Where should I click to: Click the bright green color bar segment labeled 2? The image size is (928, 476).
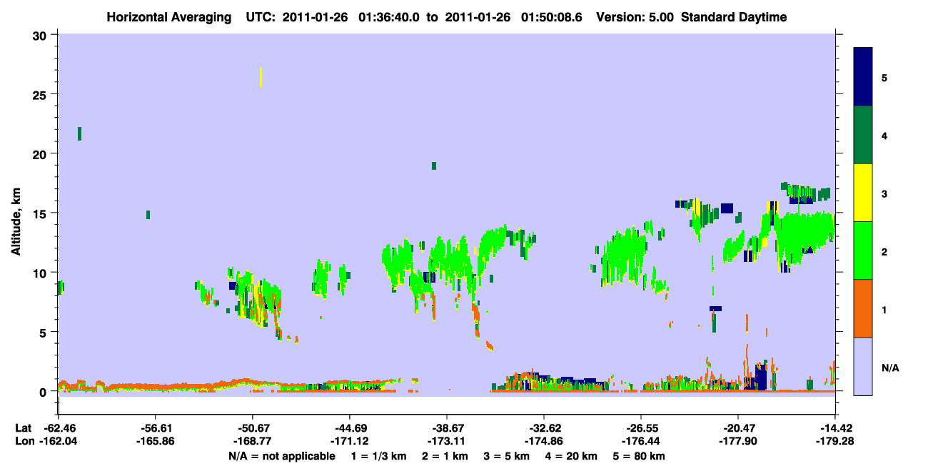[x=863, y=250]
